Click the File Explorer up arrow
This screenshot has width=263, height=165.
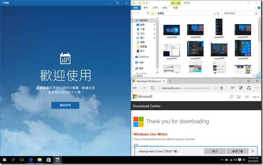[x=148, y=13]
